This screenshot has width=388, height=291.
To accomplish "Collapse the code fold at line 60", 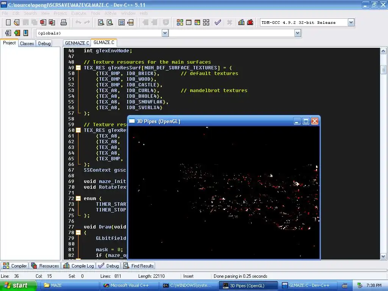I will [x=78, y=130].
